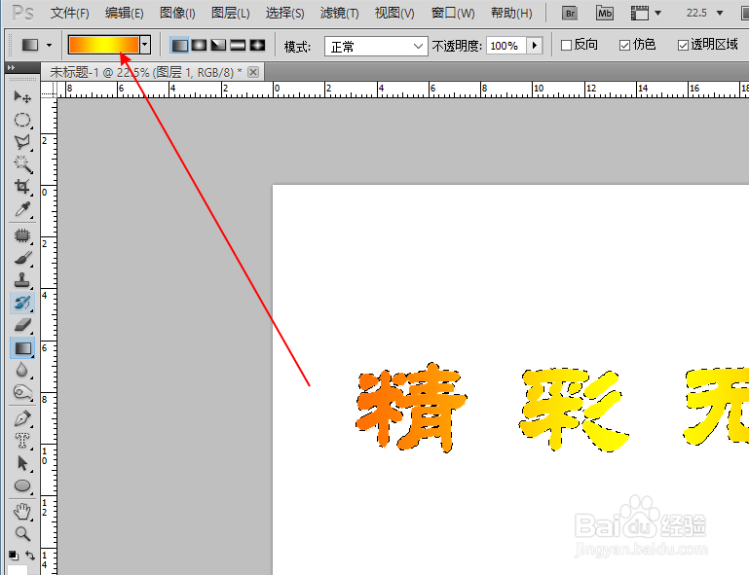Click the yellow 彩 character on canvas

574,410
